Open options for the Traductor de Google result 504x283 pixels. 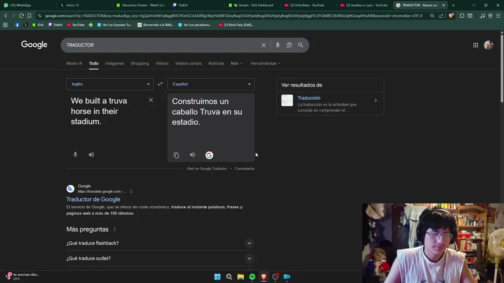(131, 191)
